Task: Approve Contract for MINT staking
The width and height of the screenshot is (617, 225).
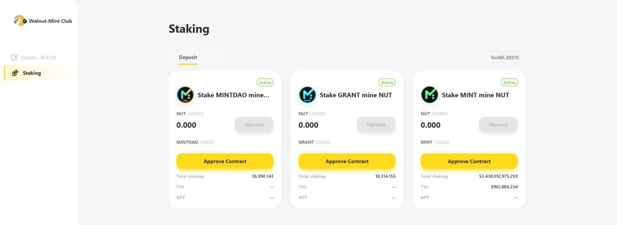Action: (469, 161)
